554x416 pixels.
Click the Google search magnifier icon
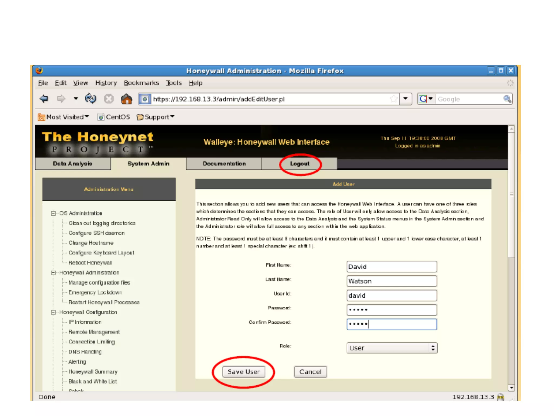(x=507, y=99)
